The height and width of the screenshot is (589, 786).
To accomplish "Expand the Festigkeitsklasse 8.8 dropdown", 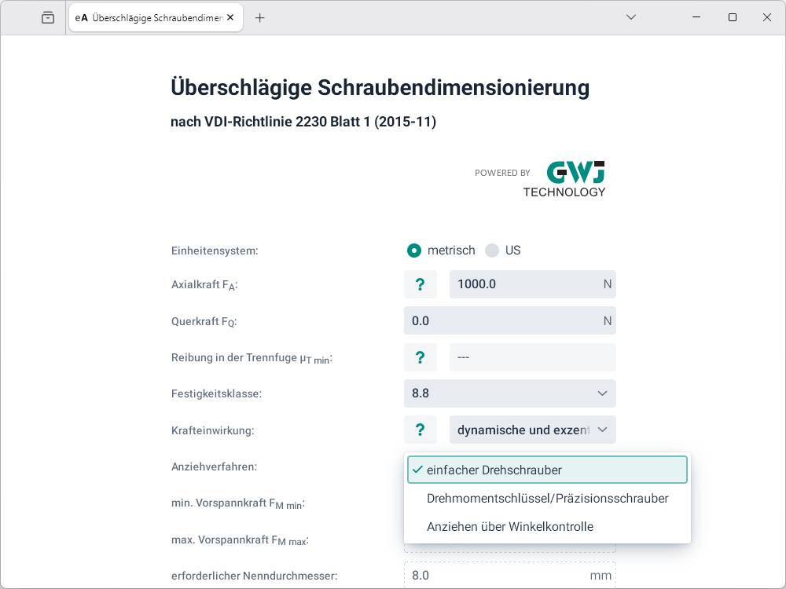I will [x=509, y=393].
